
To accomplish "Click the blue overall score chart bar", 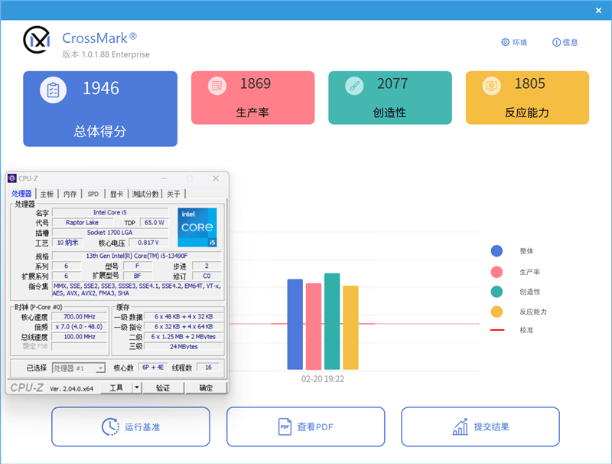I will (x=295, y=324).
